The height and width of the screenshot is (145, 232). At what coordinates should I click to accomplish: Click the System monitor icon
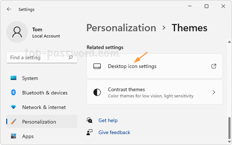coord(14,78)
